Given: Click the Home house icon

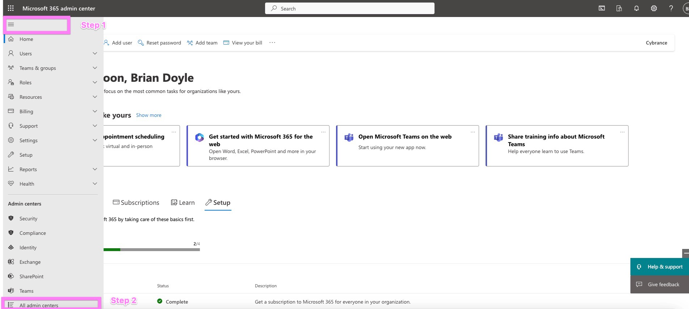Looking at the screenshot, I should pos(11,39).
